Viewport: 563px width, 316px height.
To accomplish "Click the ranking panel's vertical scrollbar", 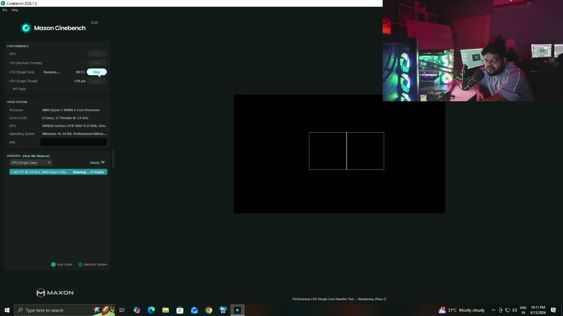I will pyautogui.click(x=113, y=159).
